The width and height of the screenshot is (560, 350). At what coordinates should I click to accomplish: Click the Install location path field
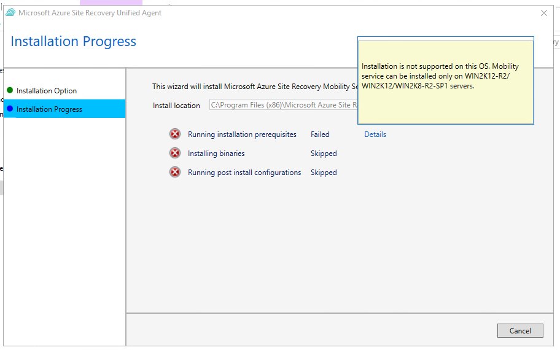tap(284, 105)
